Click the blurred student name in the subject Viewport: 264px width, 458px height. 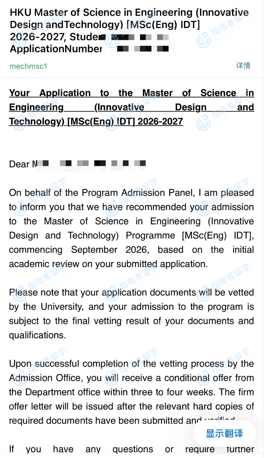140,37
